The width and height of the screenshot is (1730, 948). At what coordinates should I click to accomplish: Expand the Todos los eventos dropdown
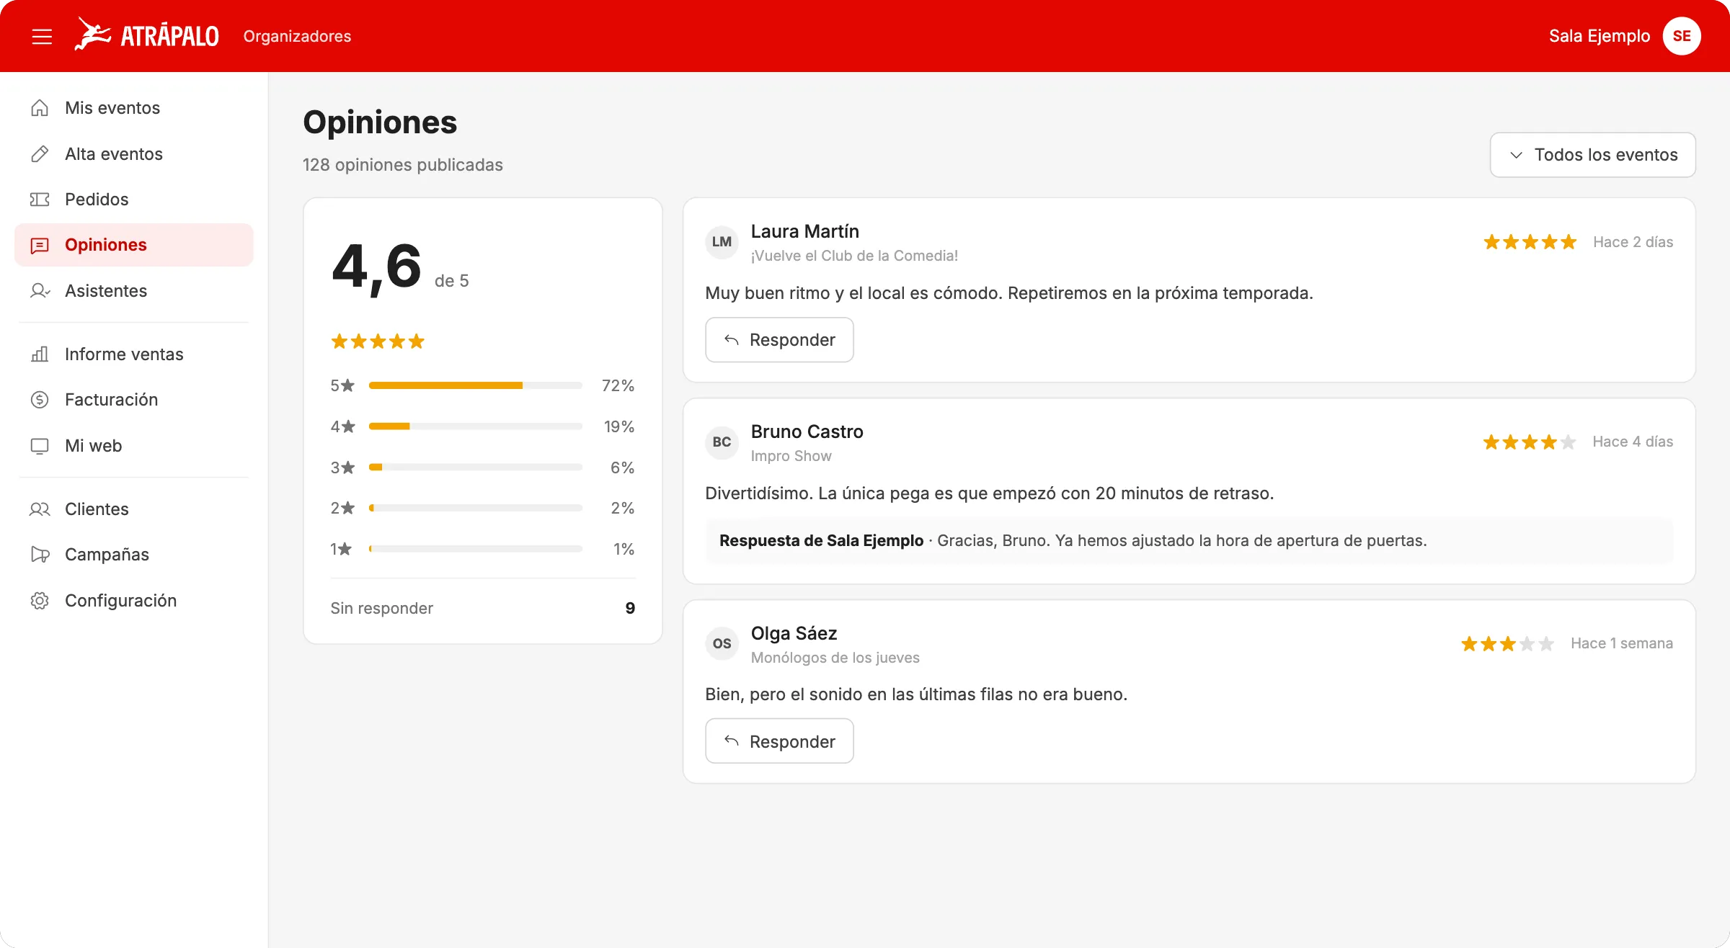[x=1592, y=155]
